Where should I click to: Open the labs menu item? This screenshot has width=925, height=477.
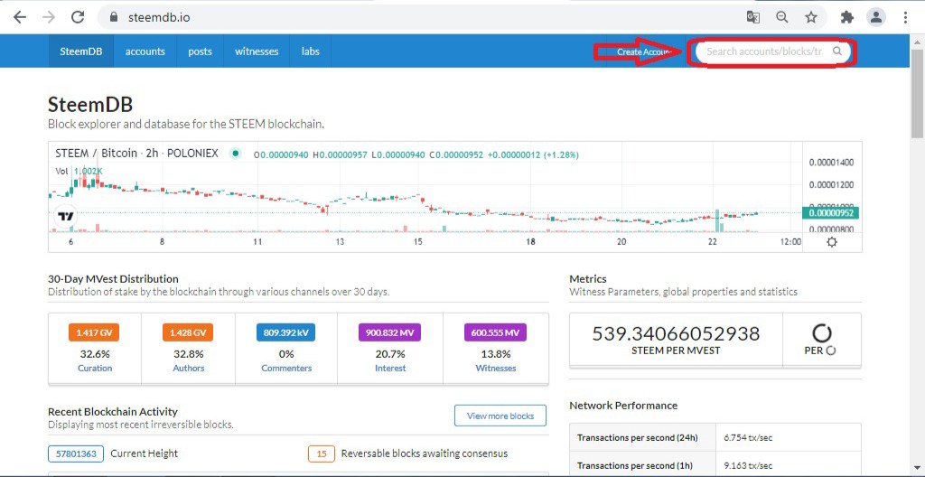click(311, 51)
